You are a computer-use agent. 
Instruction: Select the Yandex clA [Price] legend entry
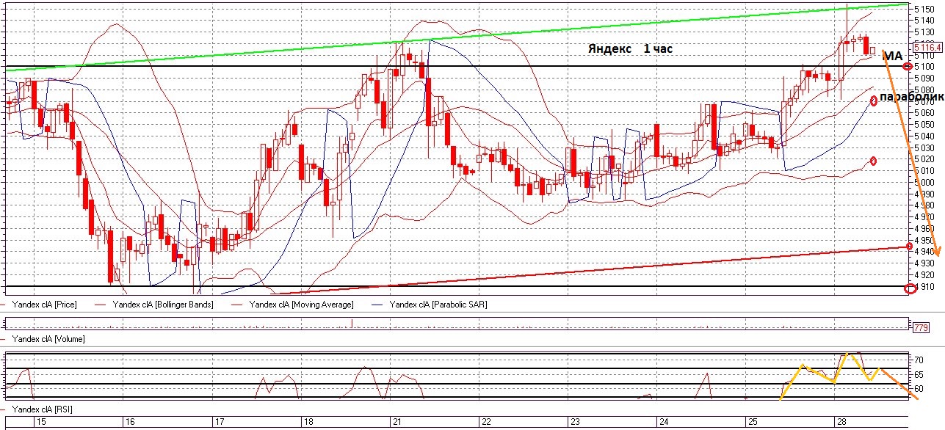[x=44, y=304]
